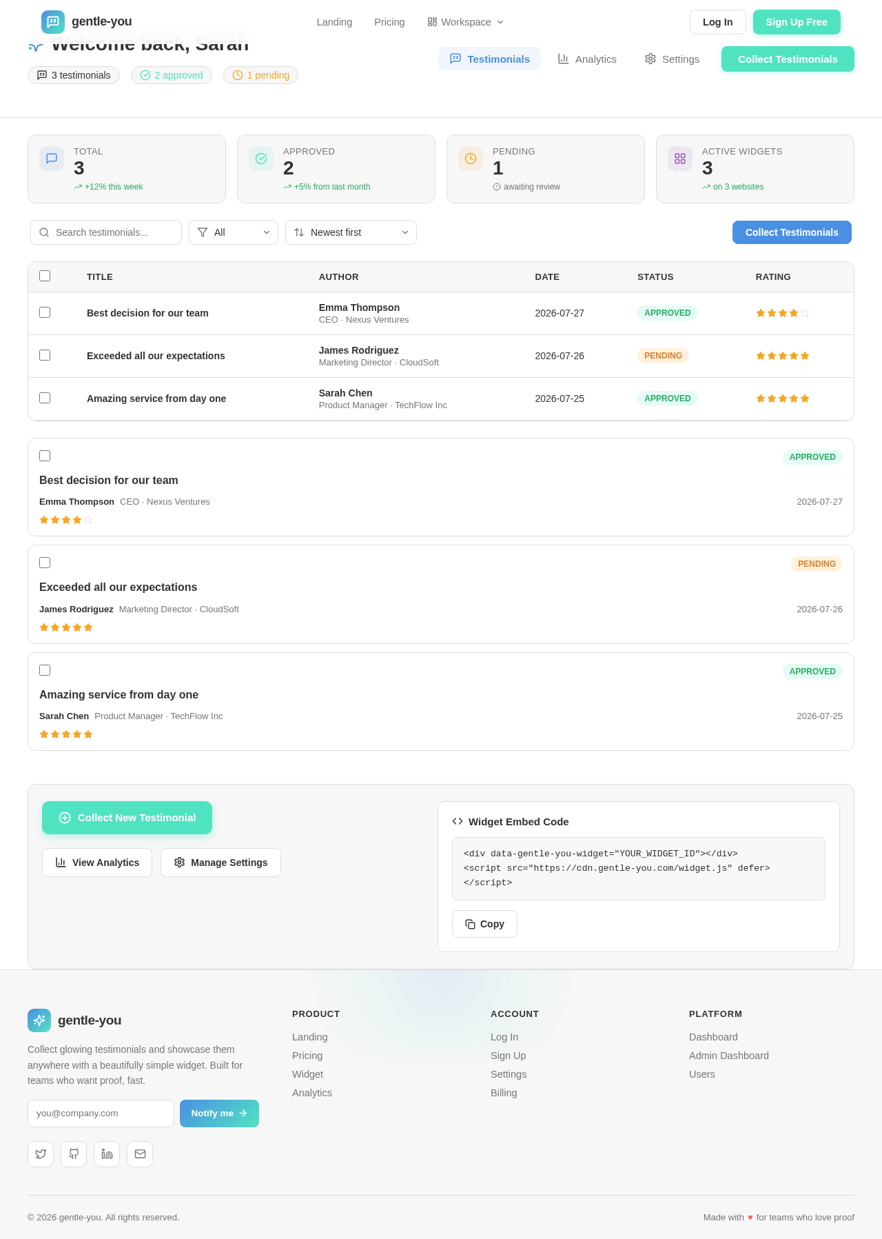This screenshot has width=882, height=1239.
Task: Click the teal Collect Testimonials header button
Action: tap(788, 59)
